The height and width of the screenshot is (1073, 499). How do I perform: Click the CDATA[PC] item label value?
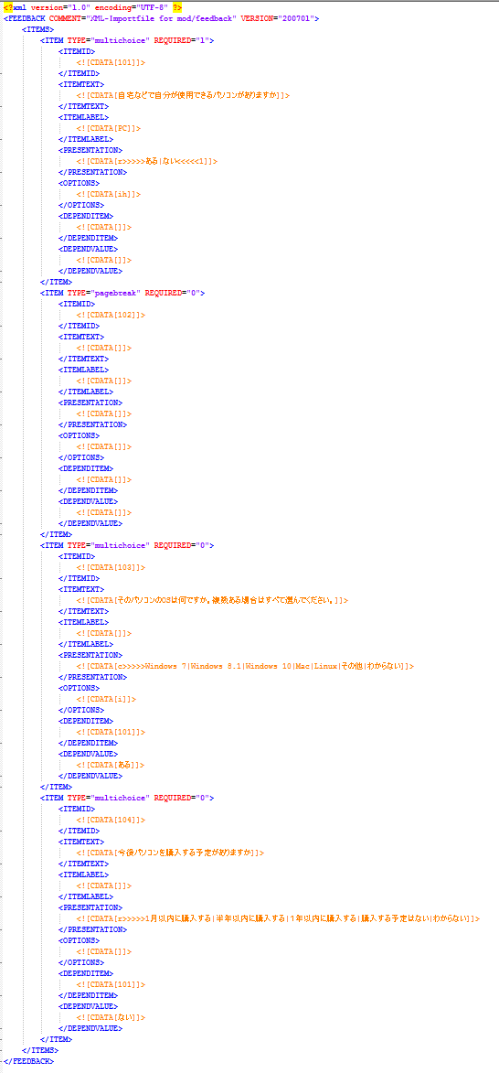[109, 128]
